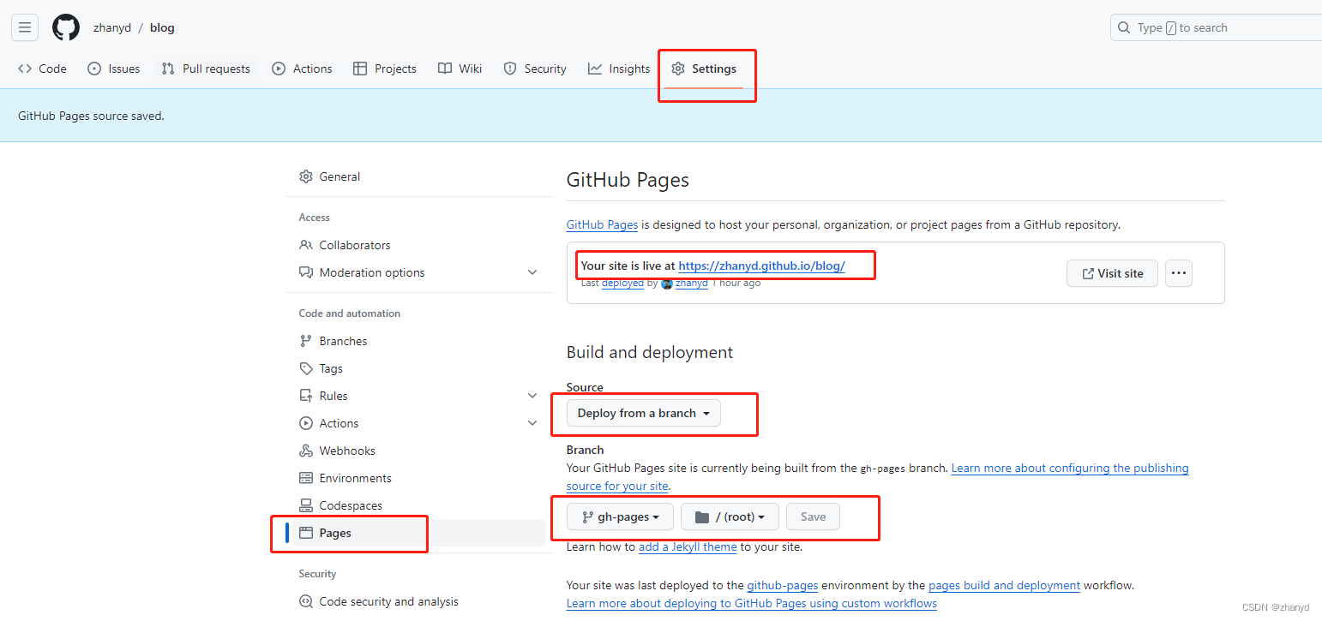
Task: Open Branches settings page
Action: coord(418,341)
